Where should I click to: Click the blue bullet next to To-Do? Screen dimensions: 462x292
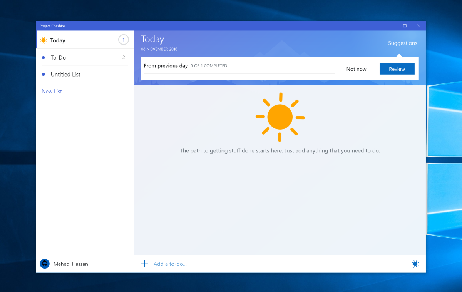tap(44, 58)
